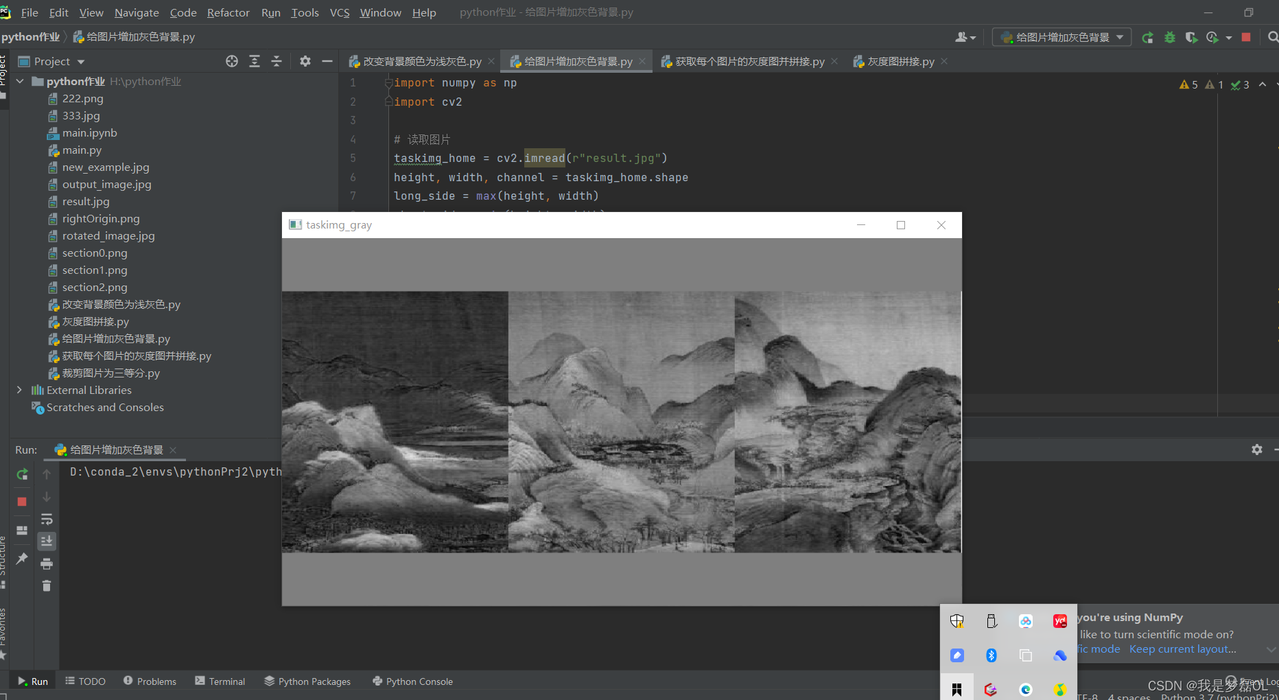Open the TODO tool window
This screenshot has height=700, width=1279.
[85, 681]
